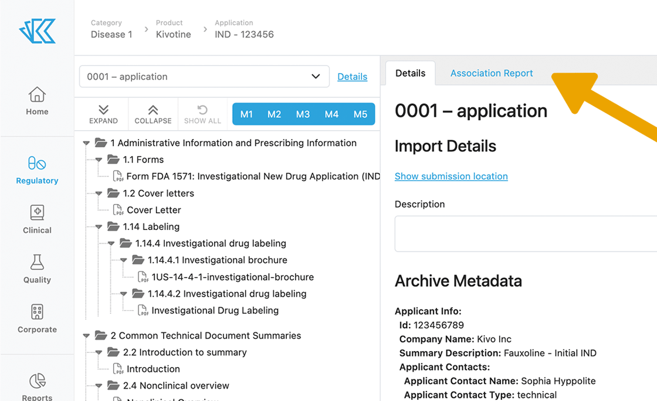Go to the Clinical section icon
The image size is (657, 401).
(x=37, y=213)
